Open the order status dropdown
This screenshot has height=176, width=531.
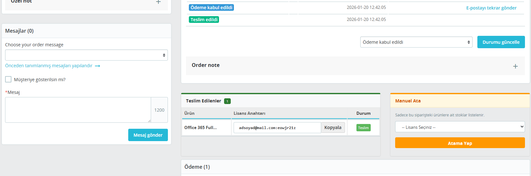pos(416,42)
